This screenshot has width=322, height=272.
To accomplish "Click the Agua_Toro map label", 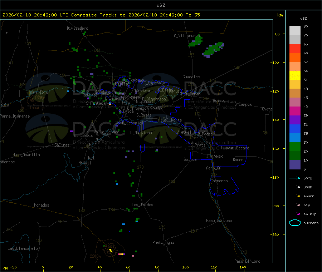I will [38, 92].
